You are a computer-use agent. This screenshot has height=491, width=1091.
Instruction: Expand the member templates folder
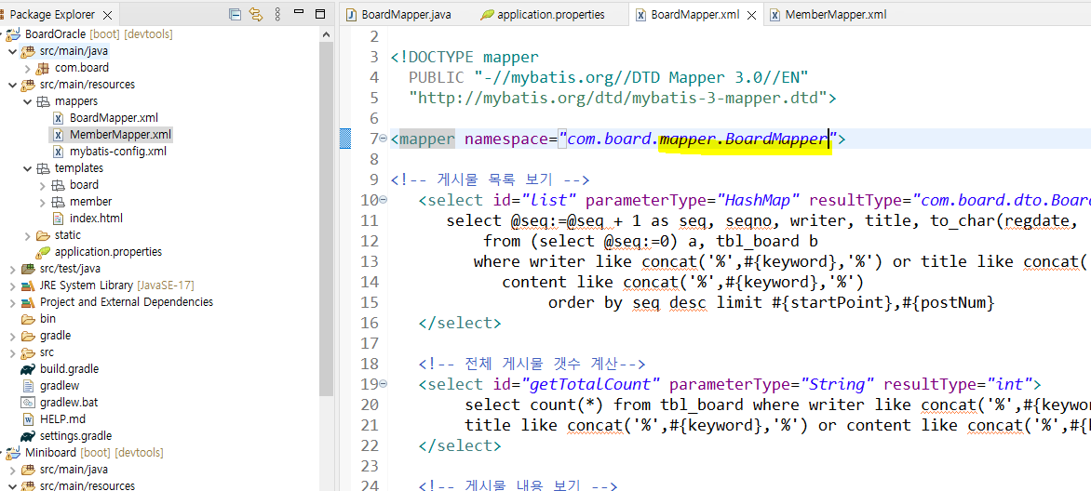pyautogui.click(x=43, y=201)
